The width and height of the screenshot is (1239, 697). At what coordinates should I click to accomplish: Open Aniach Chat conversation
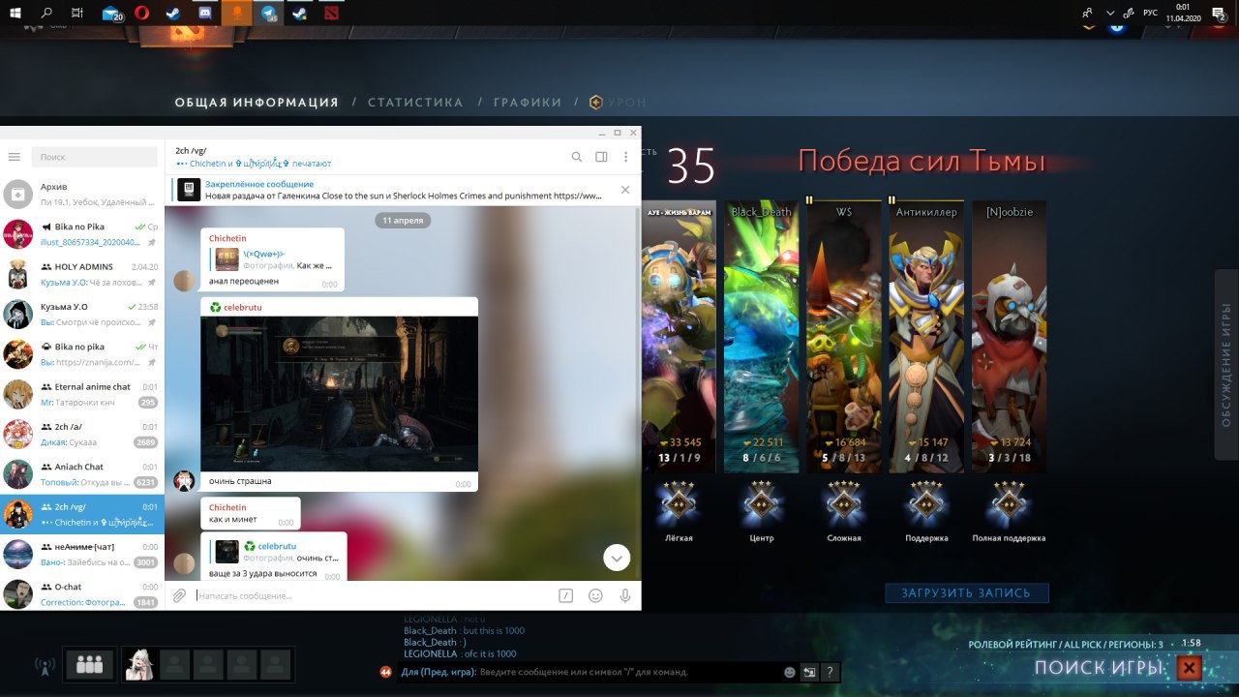pyautogui.click(x=82, y=474)
